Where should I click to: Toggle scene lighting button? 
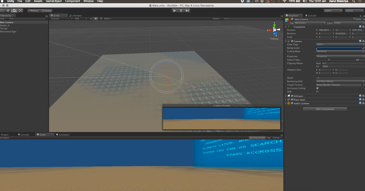point(96,19)
